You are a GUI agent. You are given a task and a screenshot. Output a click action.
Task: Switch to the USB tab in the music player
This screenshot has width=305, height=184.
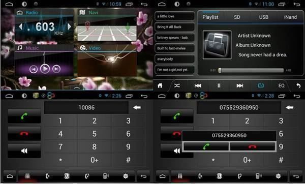click(x=263, y=17)
